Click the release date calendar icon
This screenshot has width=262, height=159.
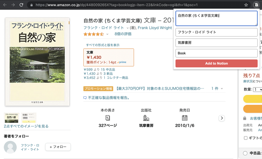(184, 118)
